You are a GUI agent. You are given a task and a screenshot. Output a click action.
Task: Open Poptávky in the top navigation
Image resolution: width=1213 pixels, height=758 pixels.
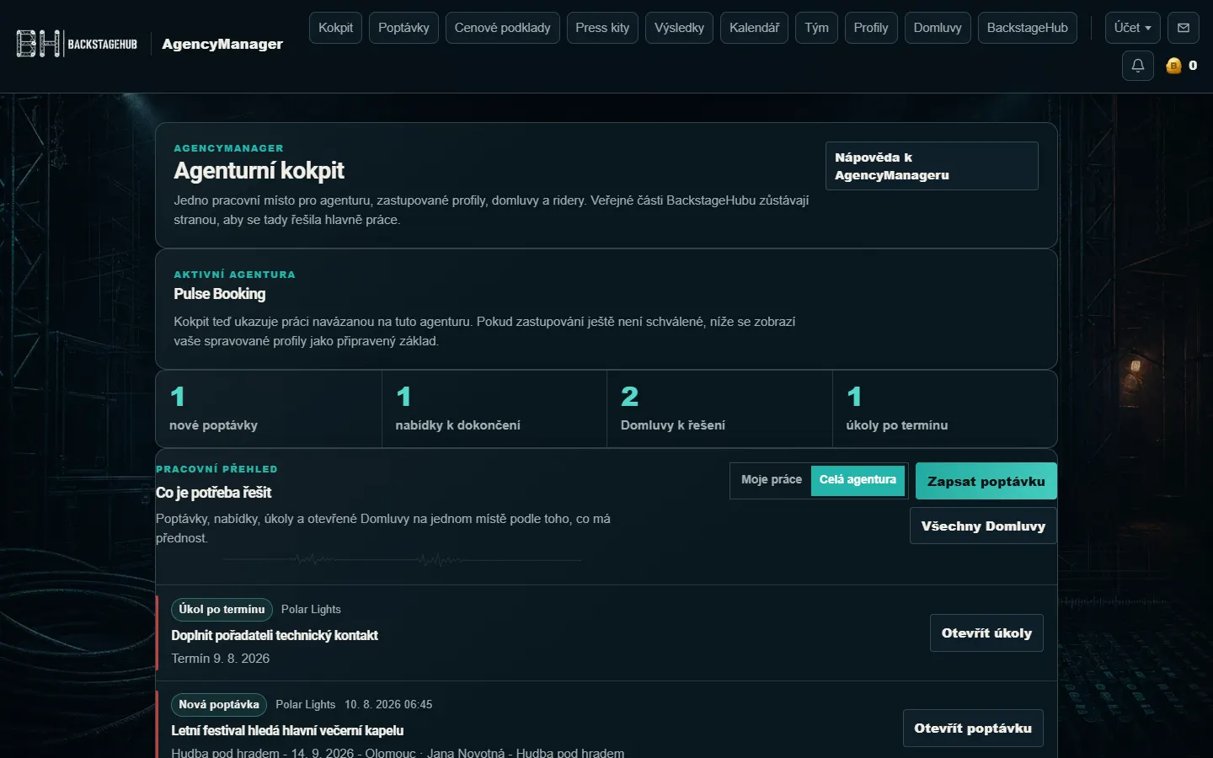(403, 28)
